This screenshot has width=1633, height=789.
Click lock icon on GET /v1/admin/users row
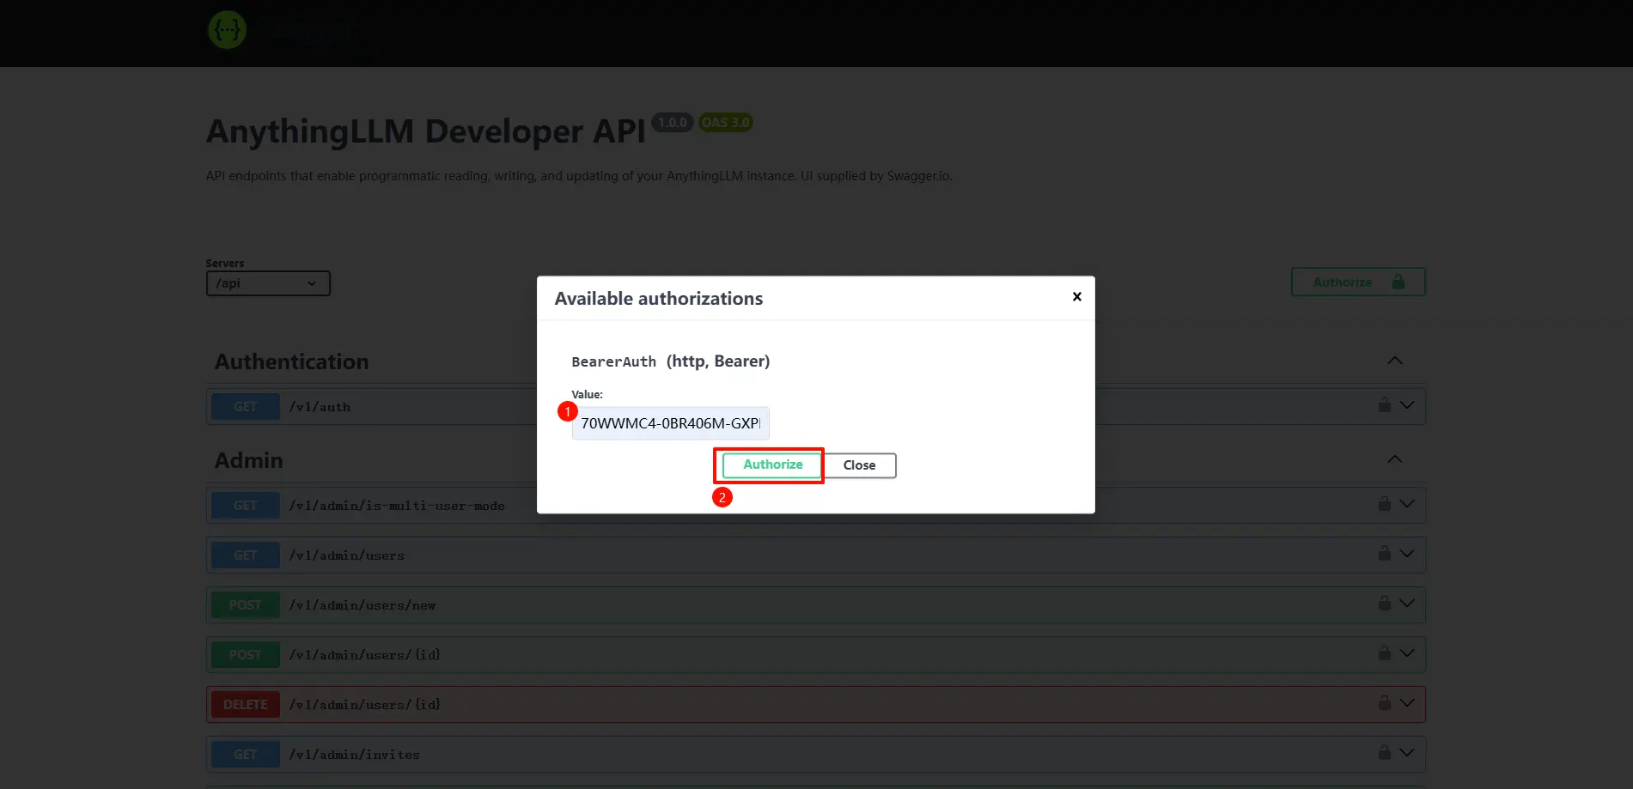tap(1384, 553)
